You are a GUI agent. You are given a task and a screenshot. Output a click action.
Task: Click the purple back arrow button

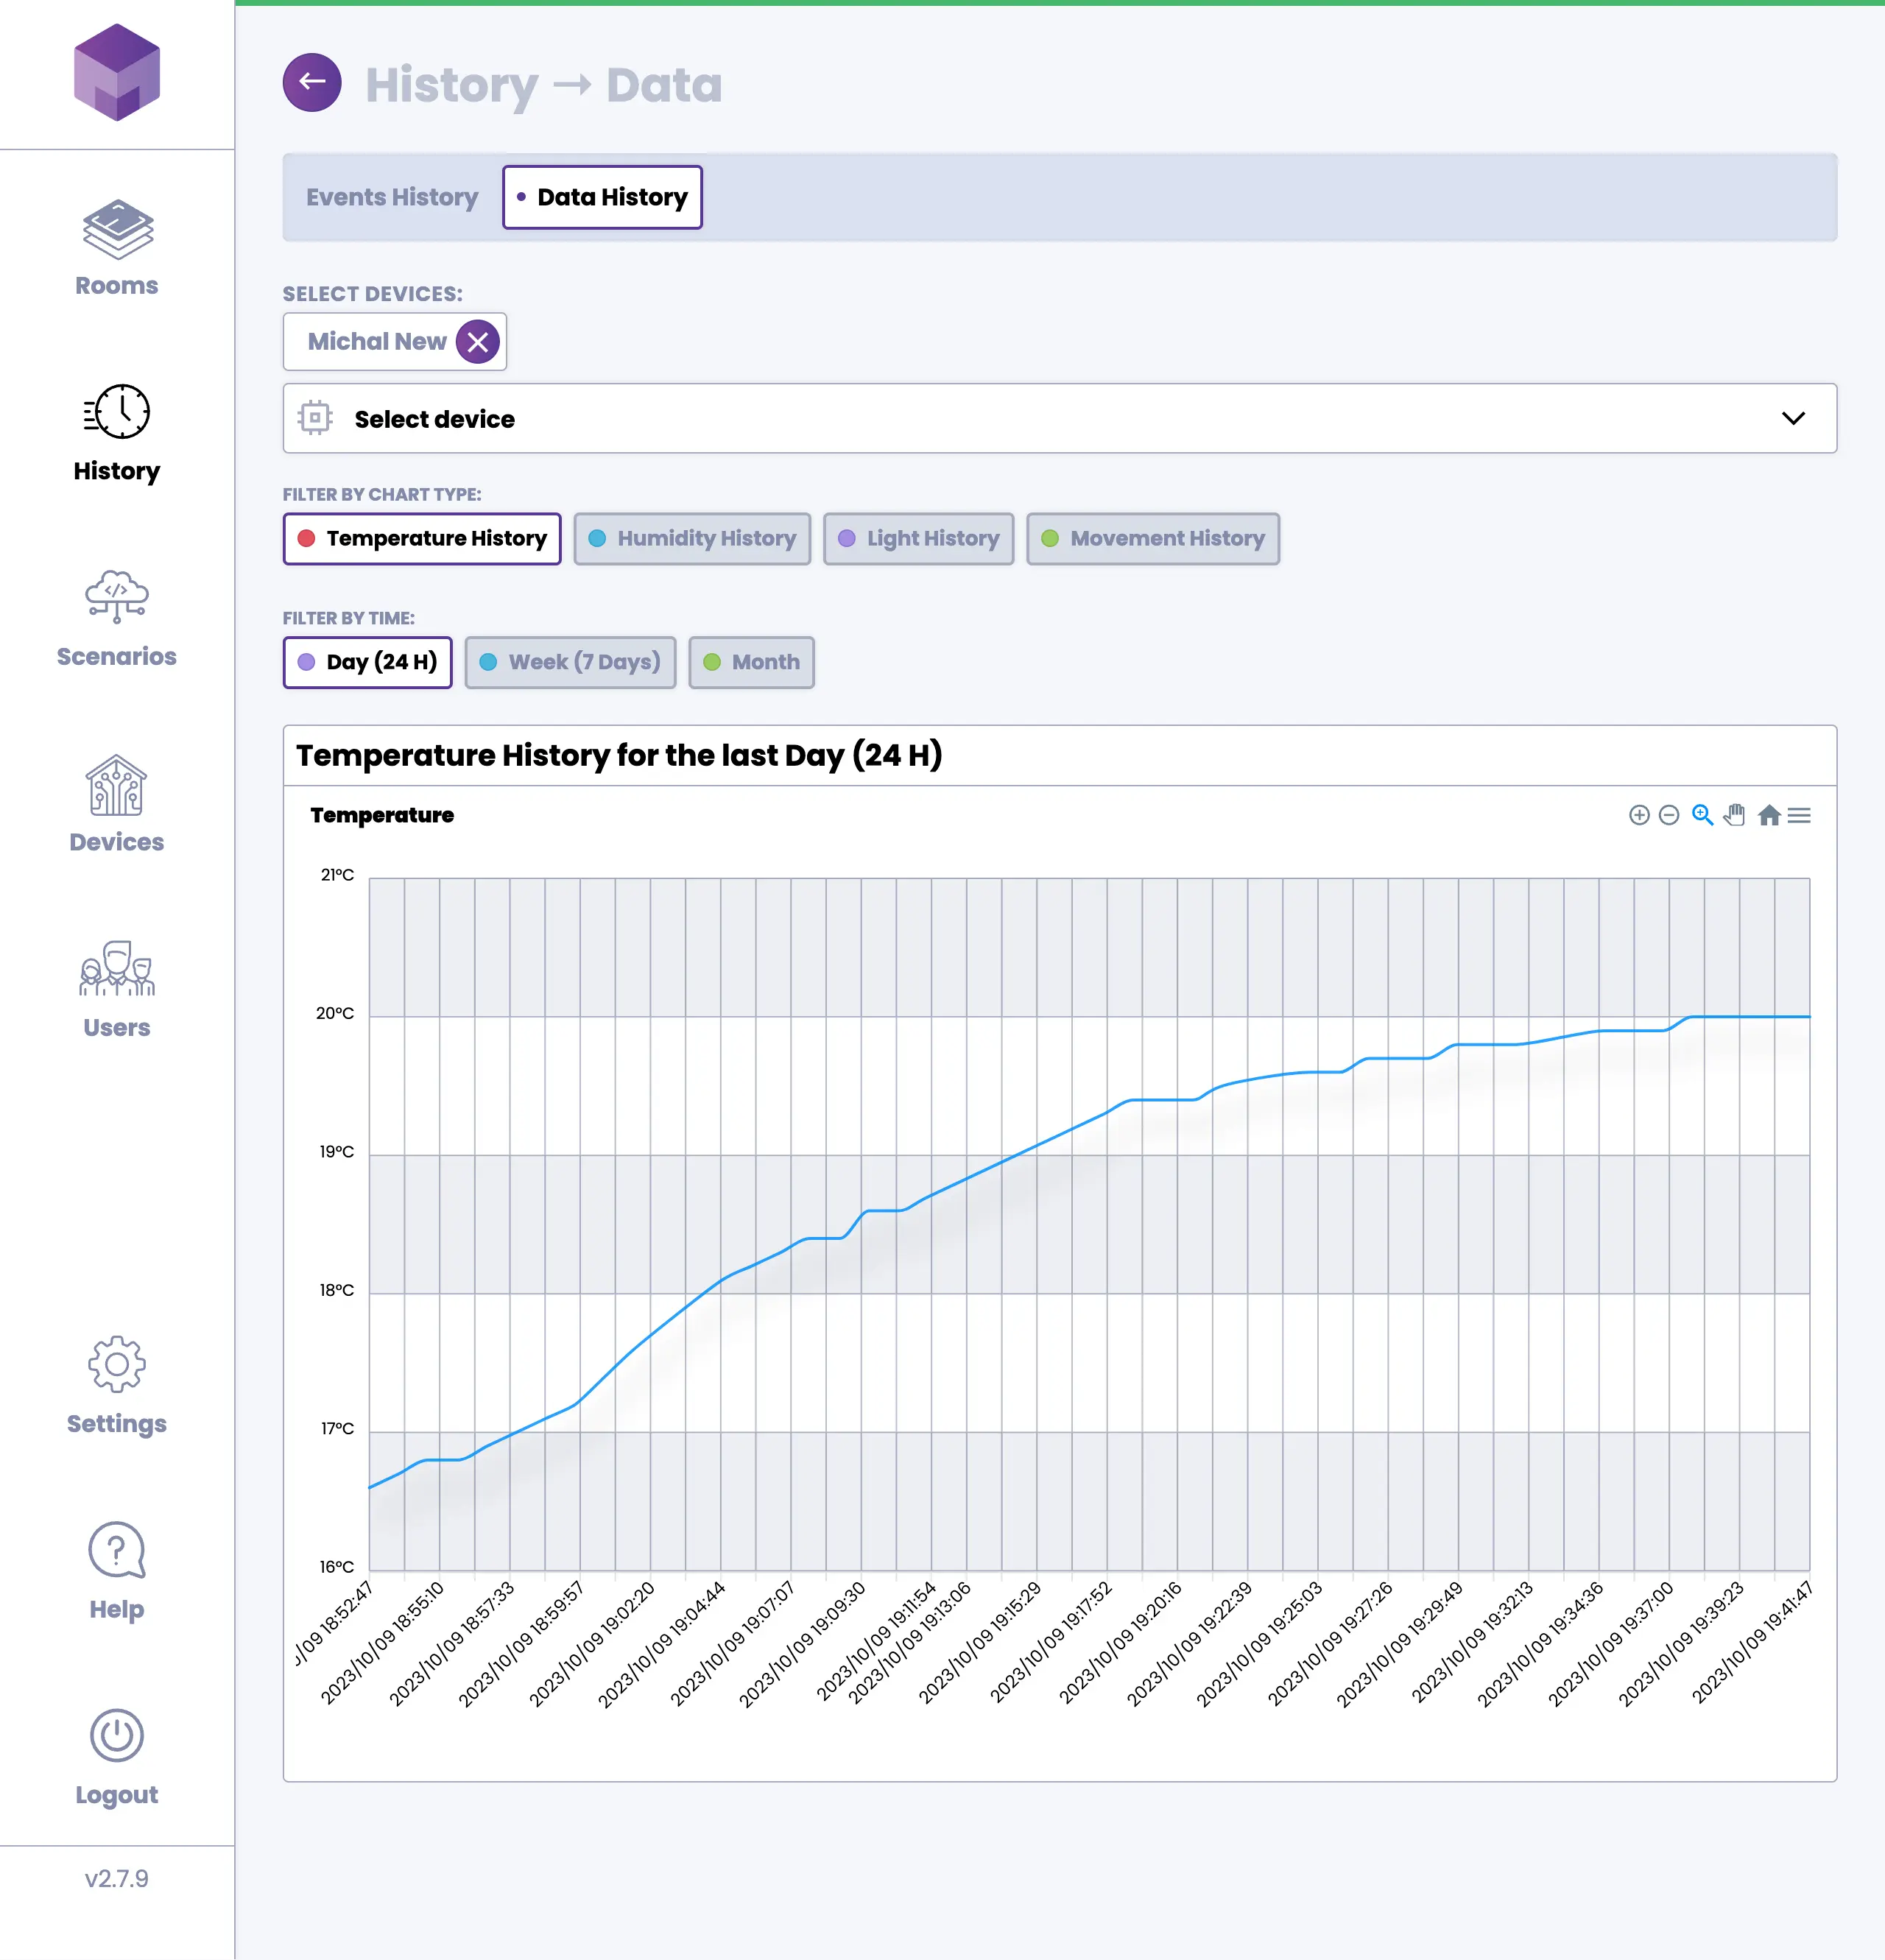tap(312, 83)
